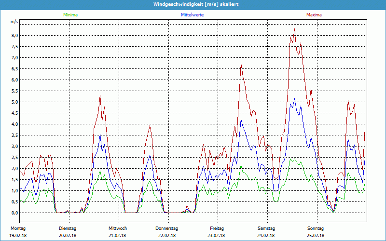Select the '4,0' y-axis value
This screenshot has width=386, height=241.
[x=14, y=124]
